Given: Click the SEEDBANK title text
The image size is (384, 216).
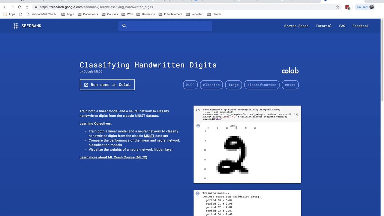Looking at the screenshot, I should click(31, 26).
